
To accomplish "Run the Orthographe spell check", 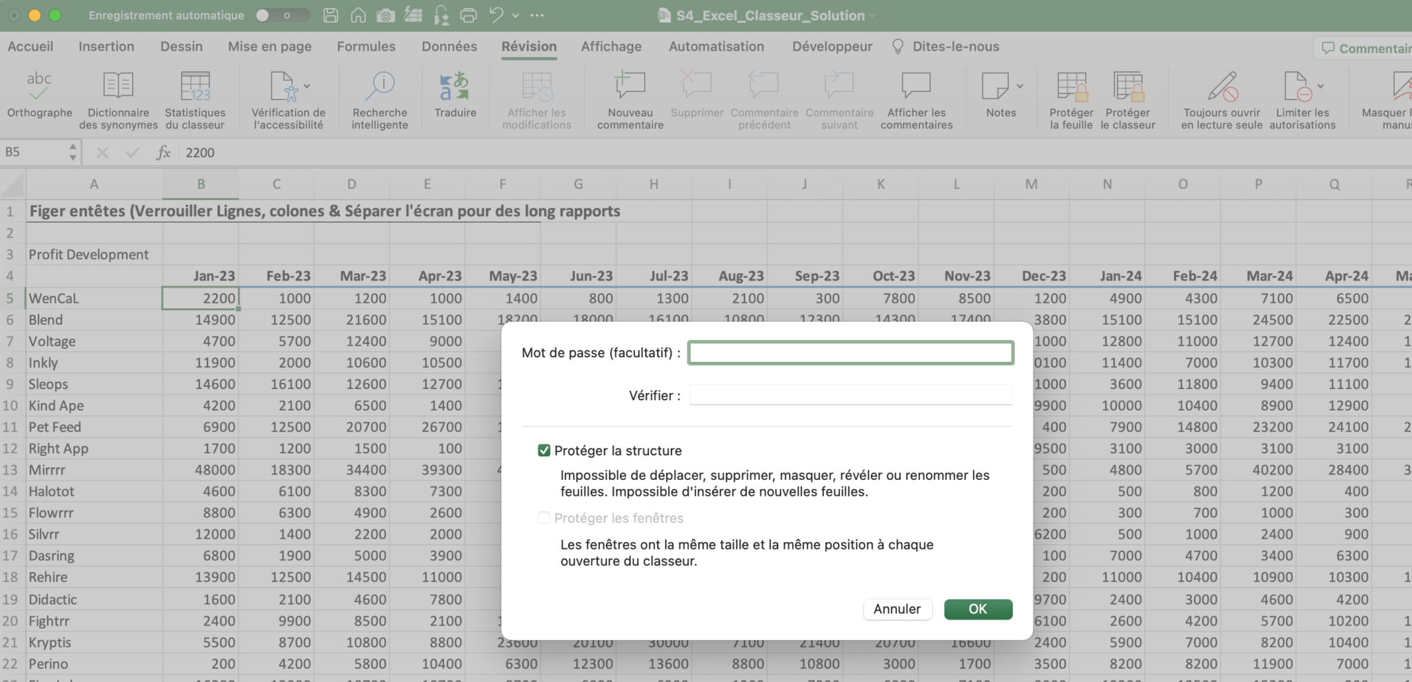I will 39,97.
